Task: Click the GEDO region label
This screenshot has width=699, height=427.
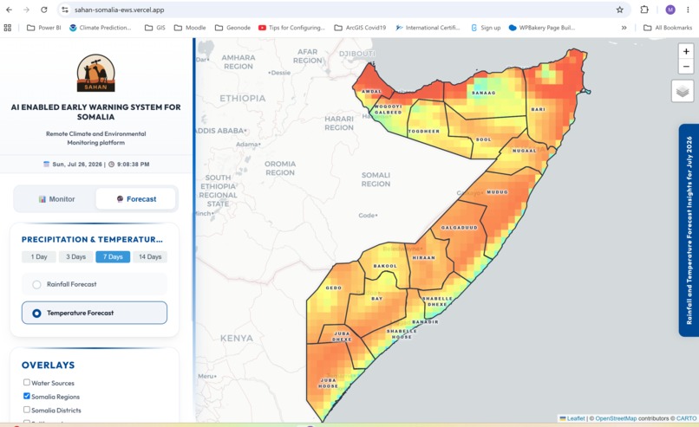Action: [333, 288]
